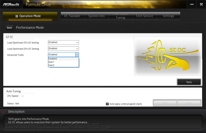Screen dimensions: 206x133
Task: Expand Load Optimized CPU OC Setting dropdown
Action: [x=64, y=42]
